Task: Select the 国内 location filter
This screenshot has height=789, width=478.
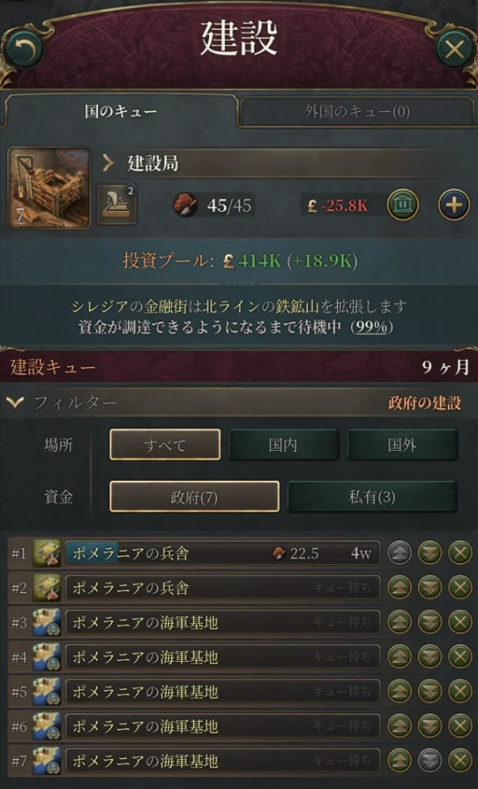Action: (x=283, y=445)
